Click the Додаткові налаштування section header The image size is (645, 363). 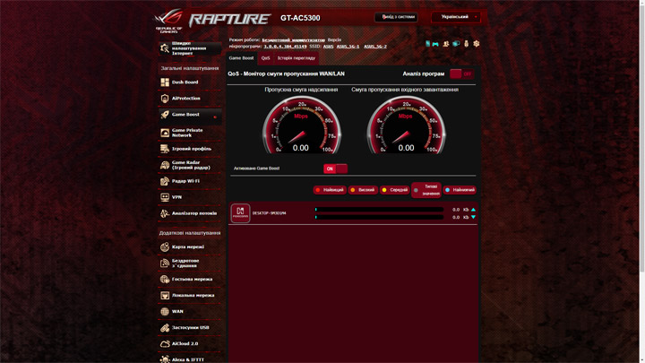(190, 233)
